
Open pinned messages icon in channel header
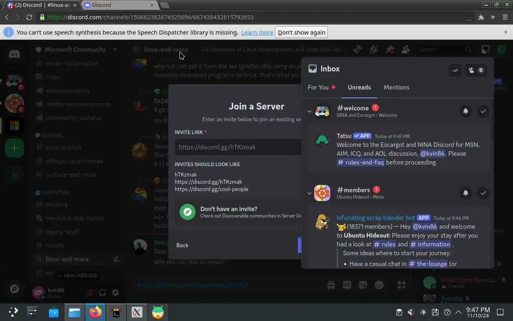pos(390,49)
